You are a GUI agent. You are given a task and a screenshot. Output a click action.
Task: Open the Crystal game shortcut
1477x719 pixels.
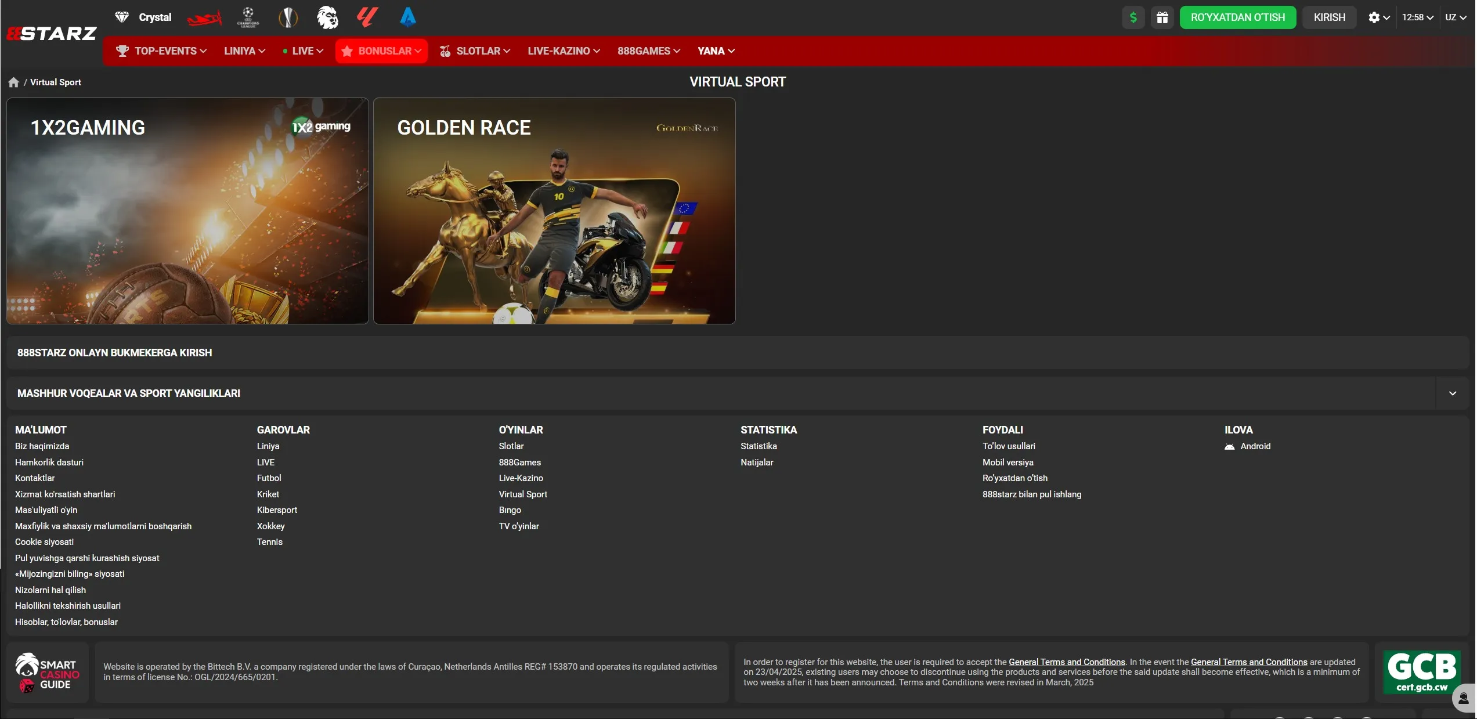143,17
